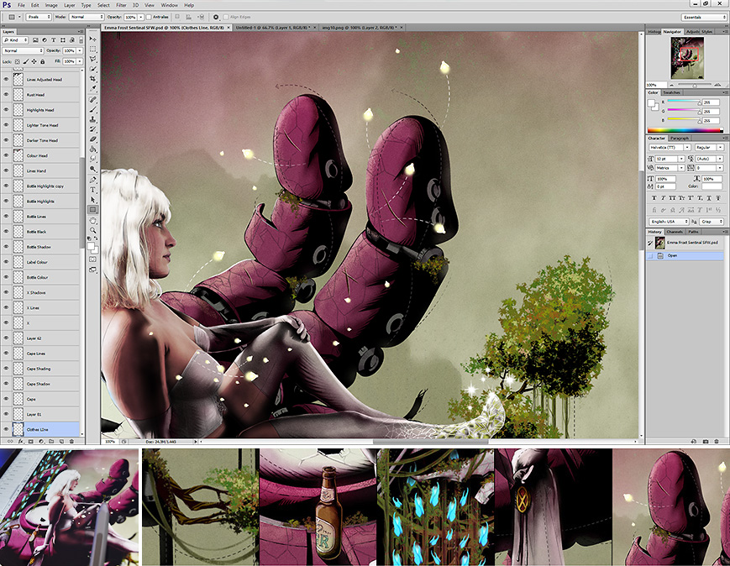Viewport: 730px width, 566px height.
Task: Click the color spectrum ramp
Action: point(685,130)
